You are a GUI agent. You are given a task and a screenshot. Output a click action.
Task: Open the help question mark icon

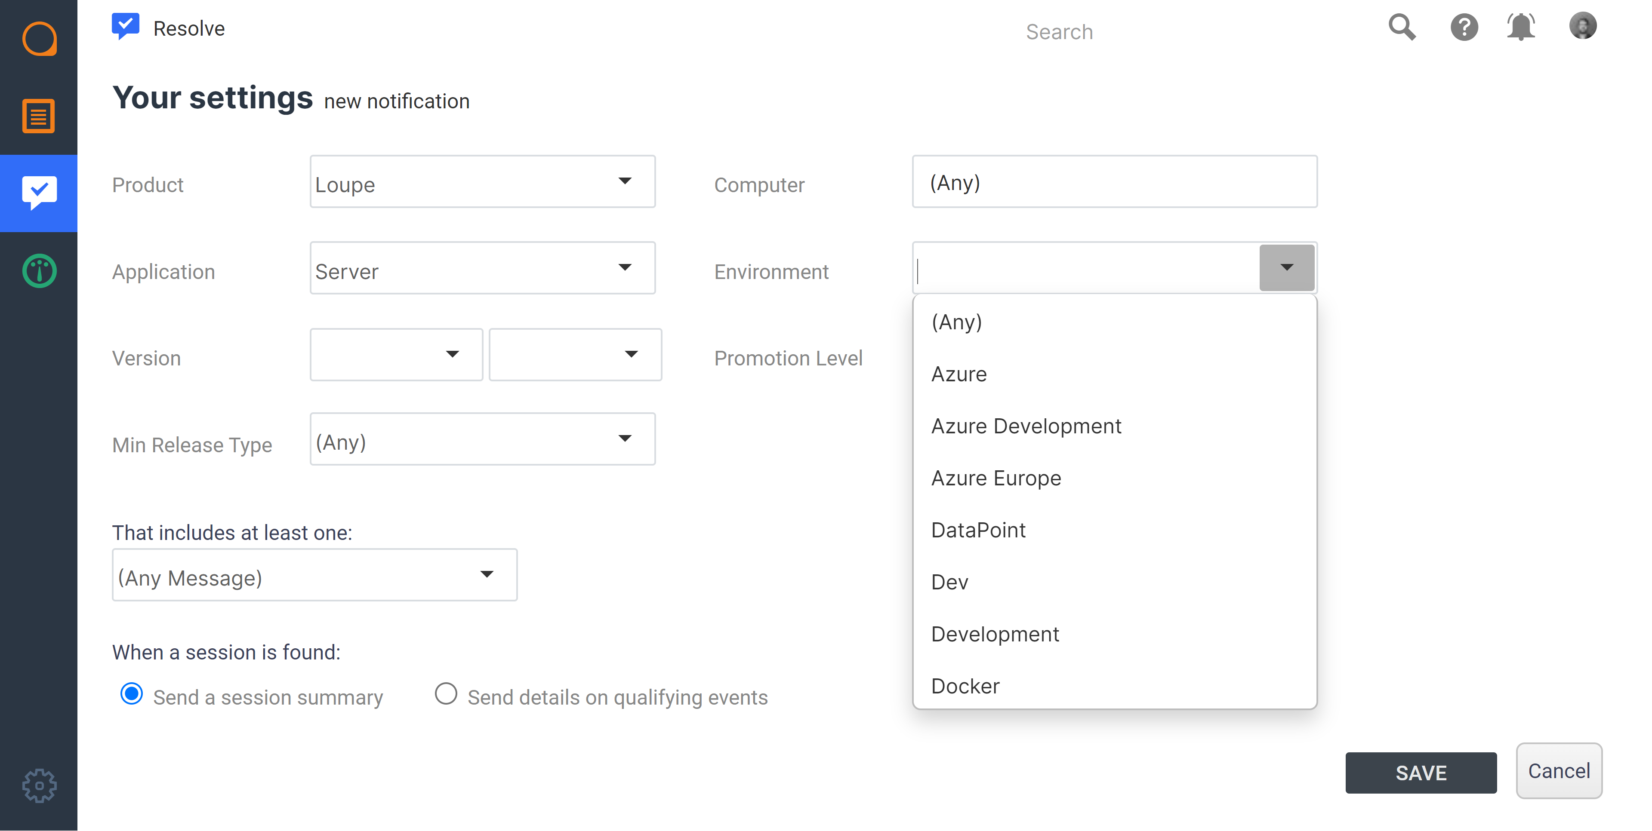tap(1464, 28)
